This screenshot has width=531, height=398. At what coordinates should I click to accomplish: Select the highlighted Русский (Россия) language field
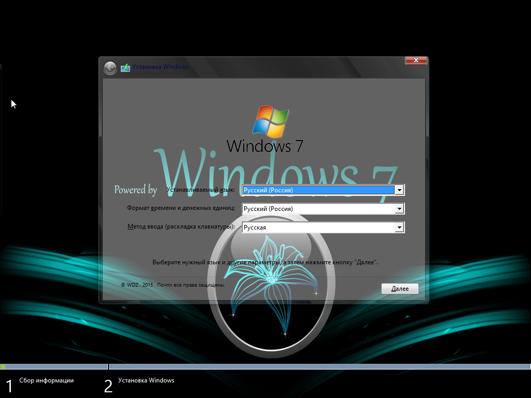(317, 190)
